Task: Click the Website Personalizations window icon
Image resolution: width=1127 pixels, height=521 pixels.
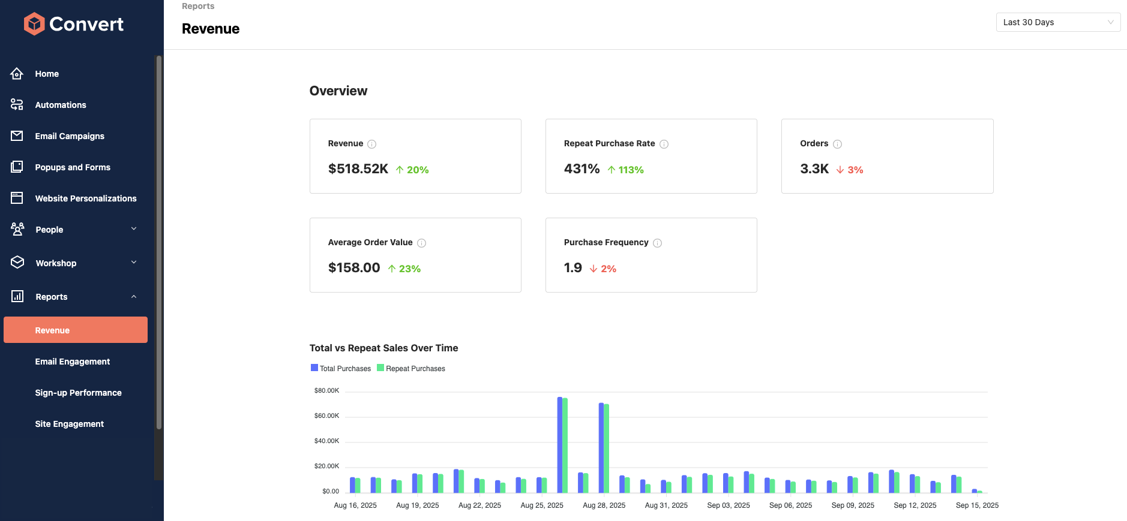Action: 17,198
